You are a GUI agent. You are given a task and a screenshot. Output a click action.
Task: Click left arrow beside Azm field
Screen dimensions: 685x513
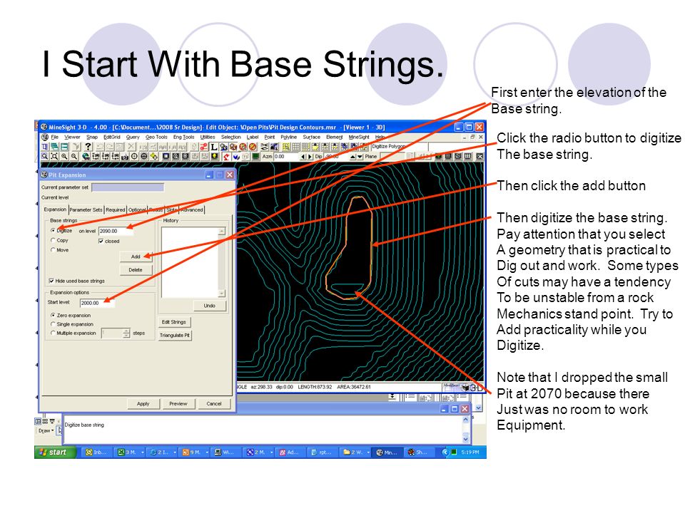[303, 157]
